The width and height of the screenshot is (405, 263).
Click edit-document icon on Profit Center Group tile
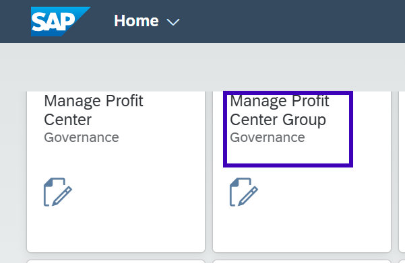click(244, 192)
